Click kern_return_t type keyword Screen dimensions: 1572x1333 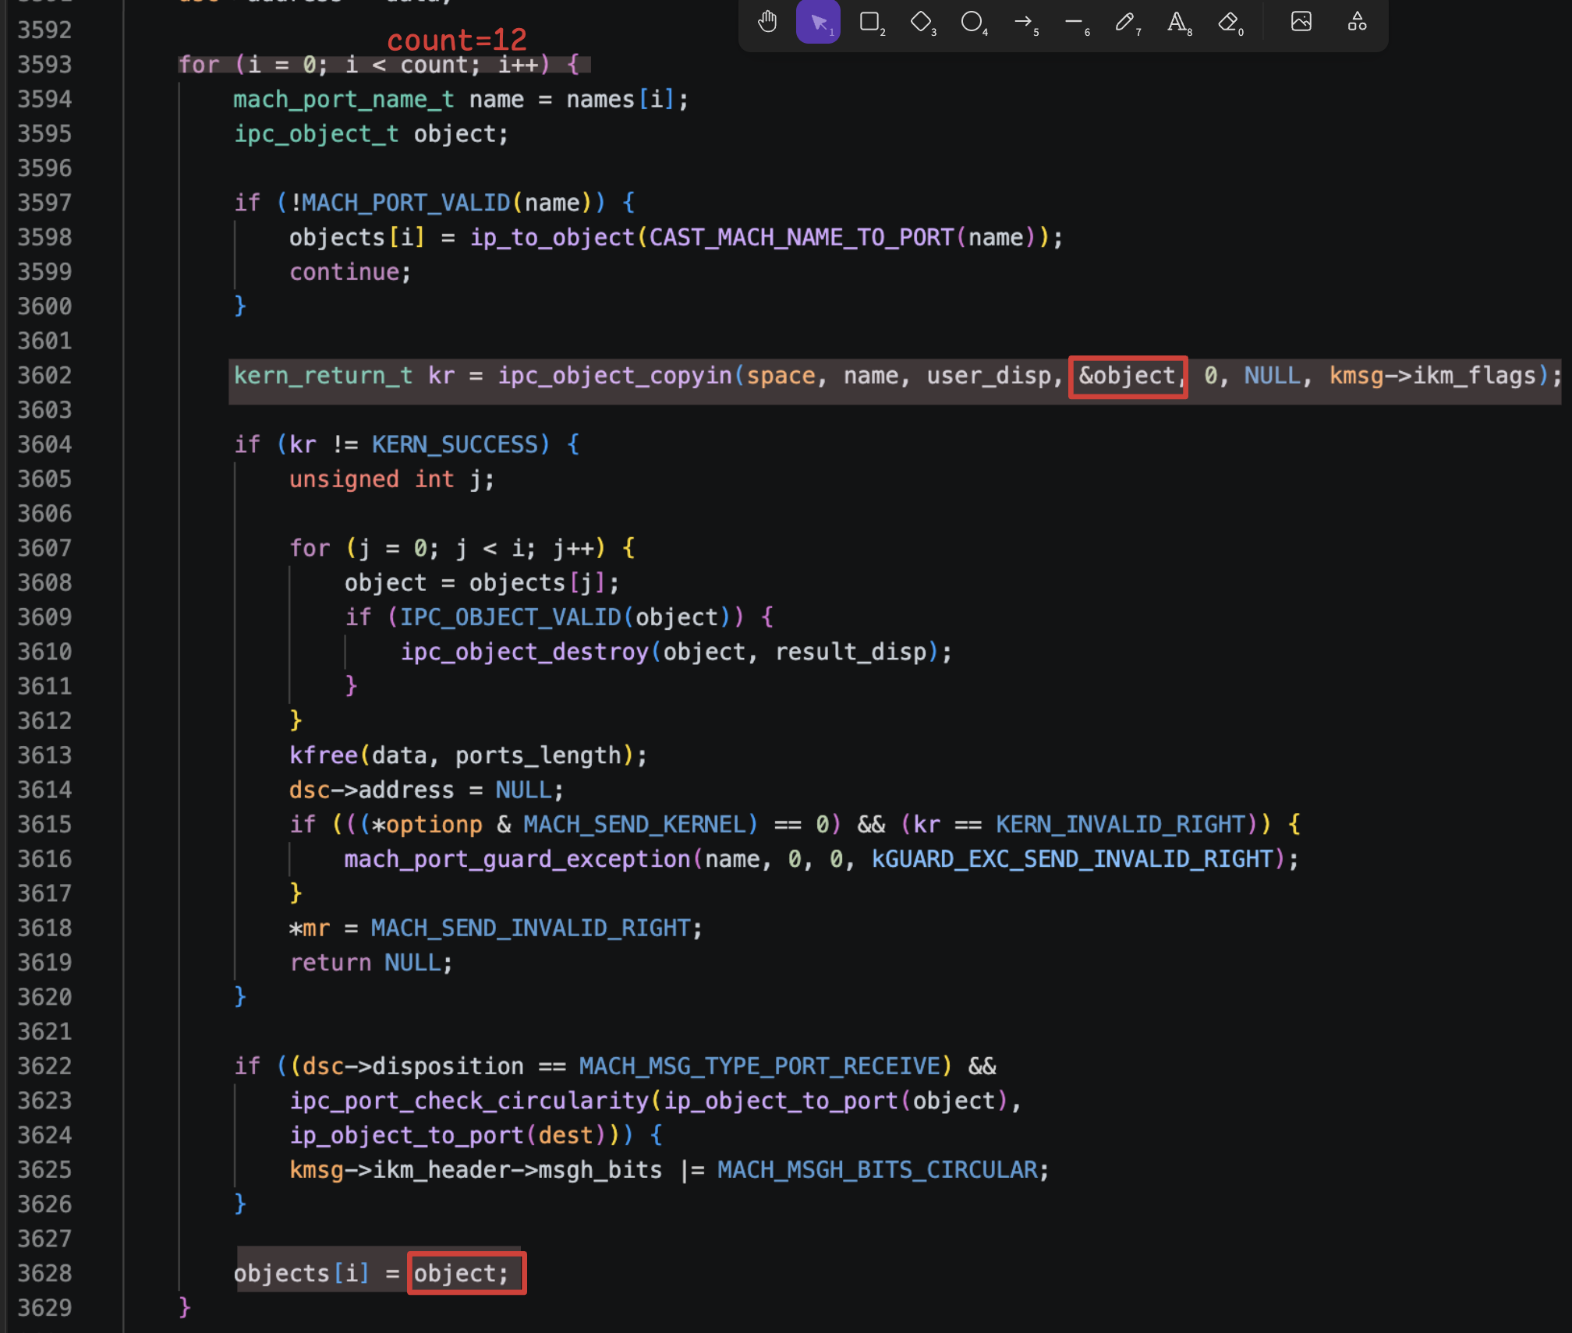[x=323, y=376]
